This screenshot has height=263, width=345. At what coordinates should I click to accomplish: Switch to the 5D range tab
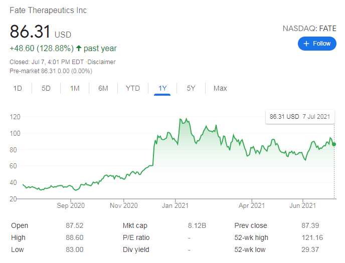[x=46, y=88]
